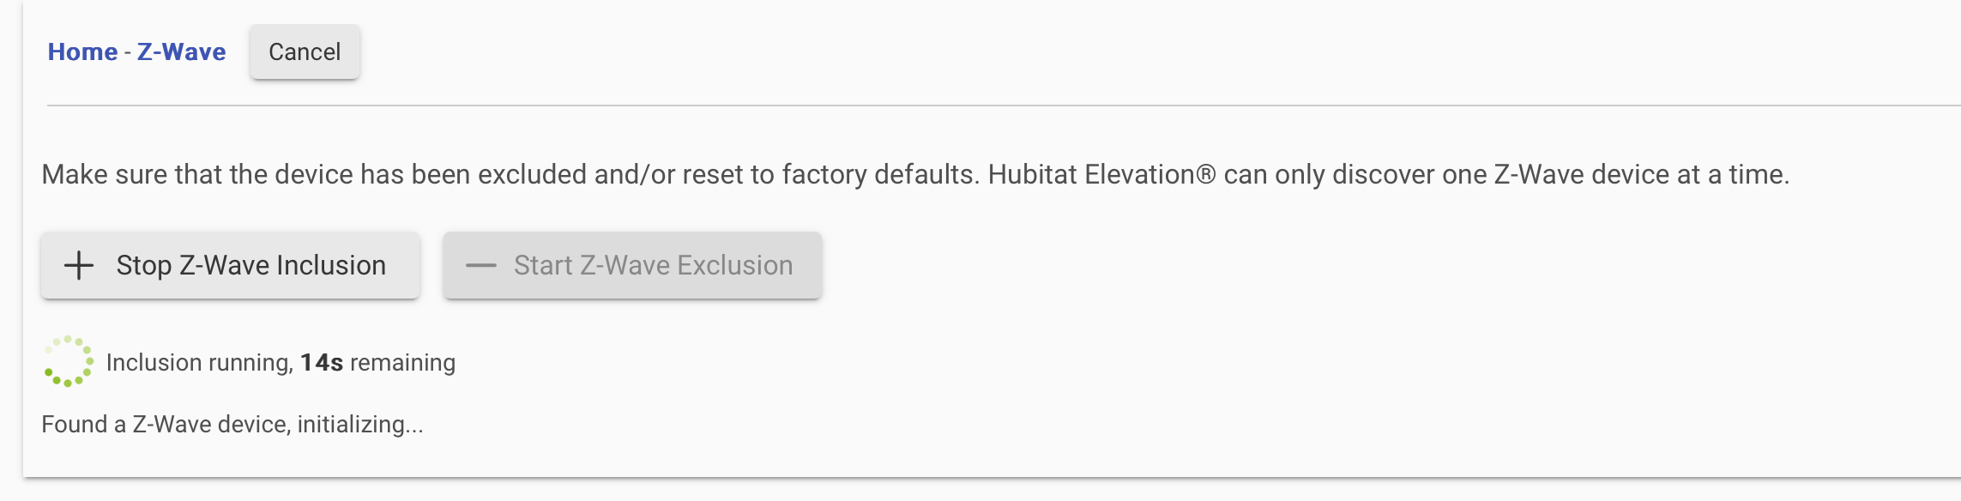Click the dash separator between Home and Z-Wave
The height and width of the screenshot is (501, 1961).
(127, 52)
